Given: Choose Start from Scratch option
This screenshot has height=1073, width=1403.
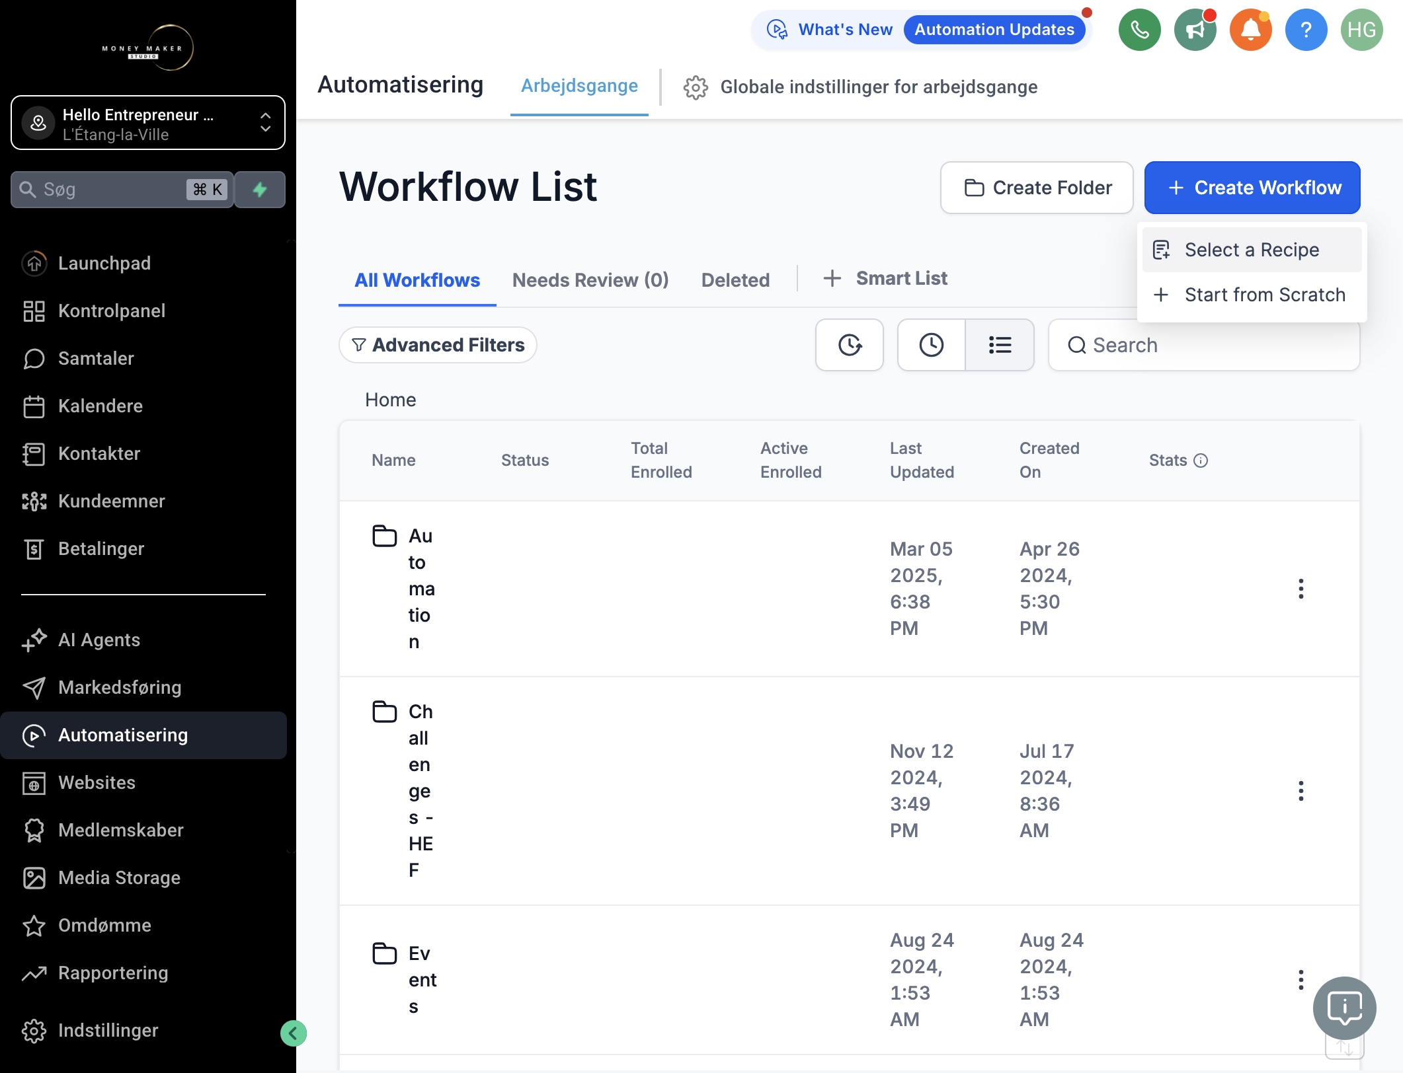Looking at the screenshot, I should (1252, 295).
